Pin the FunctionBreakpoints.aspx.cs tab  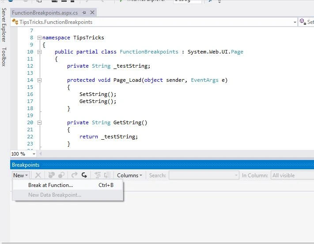click(84, 13)
